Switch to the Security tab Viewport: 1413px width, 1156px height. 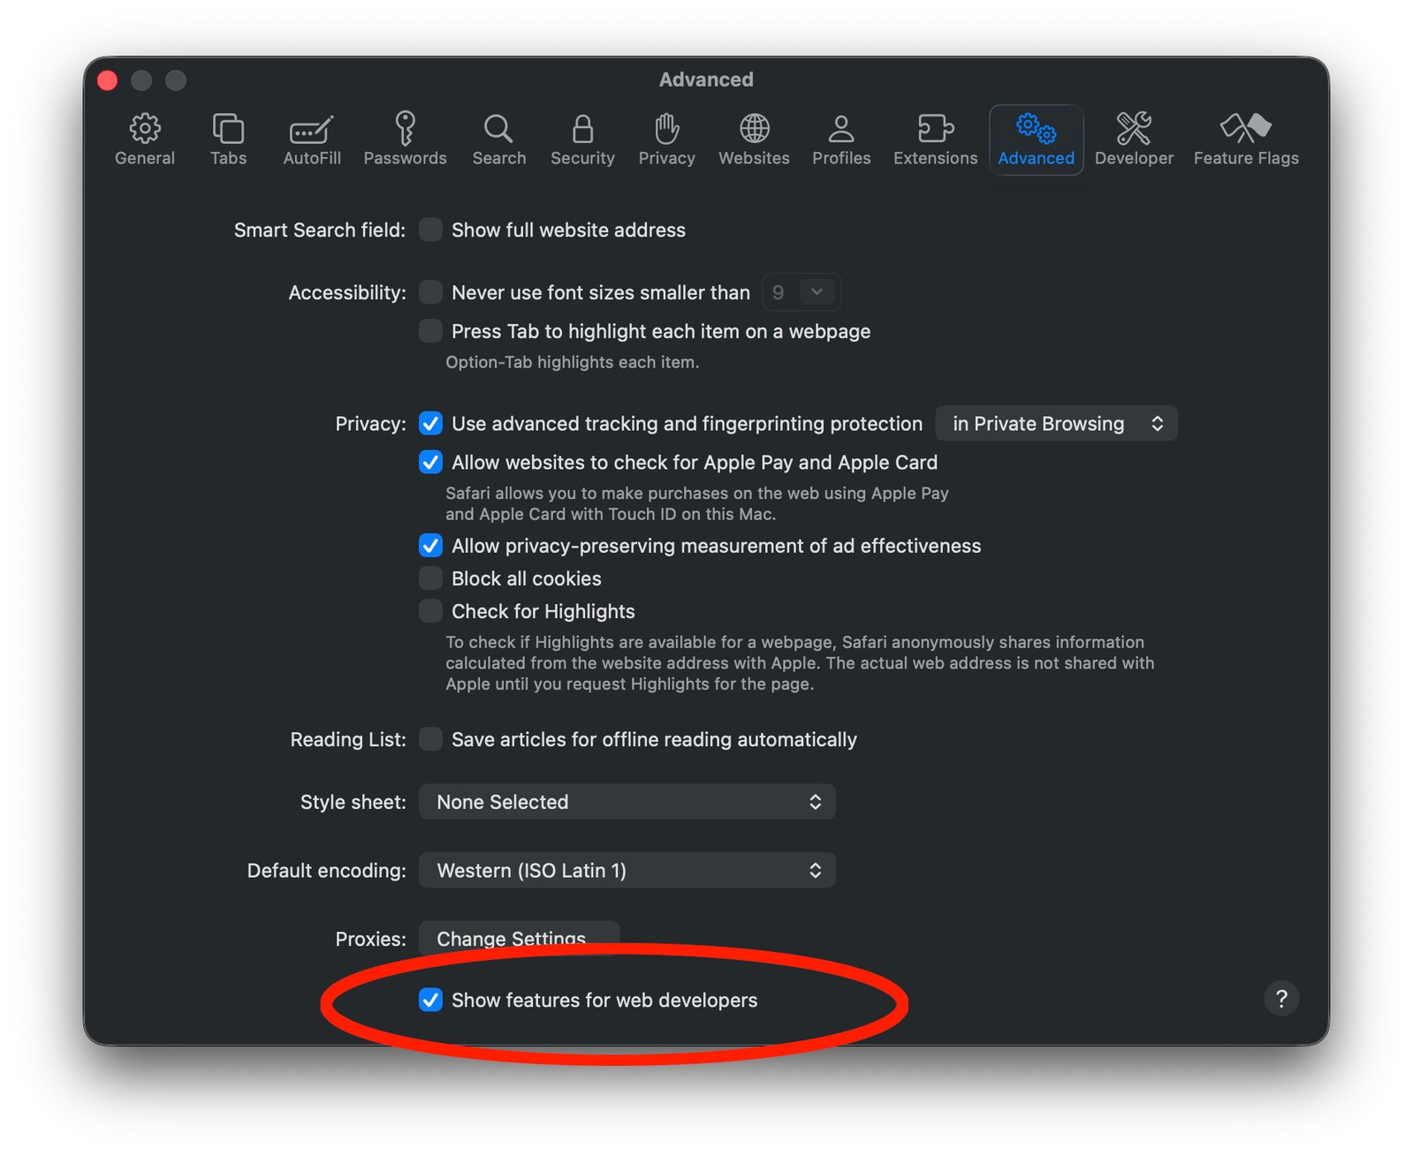pyautogui.click(x=582, y=140)
